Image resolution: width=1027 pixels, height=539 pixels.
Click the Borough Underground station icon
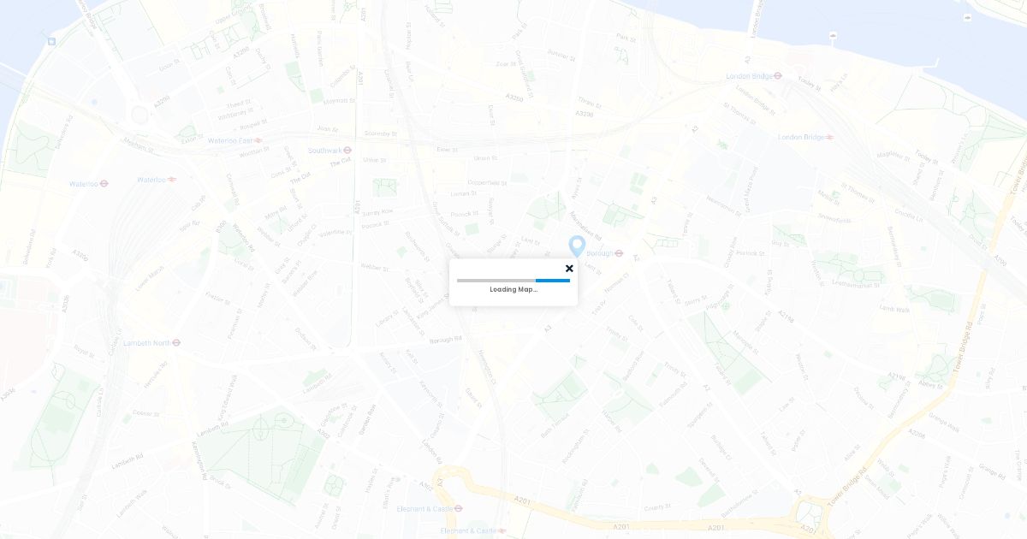click(619, 253)
